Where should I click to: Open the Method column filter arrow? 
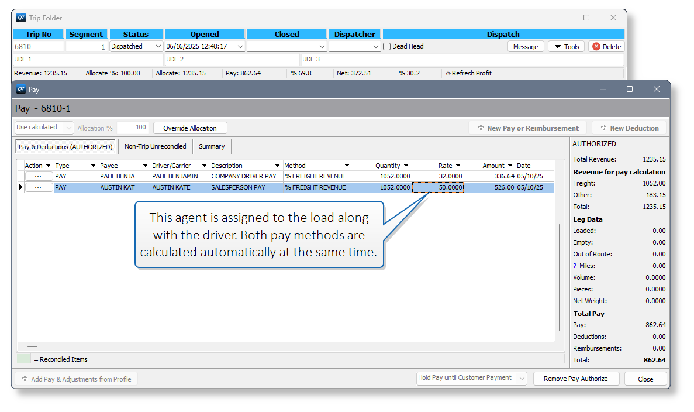[347, 166]
